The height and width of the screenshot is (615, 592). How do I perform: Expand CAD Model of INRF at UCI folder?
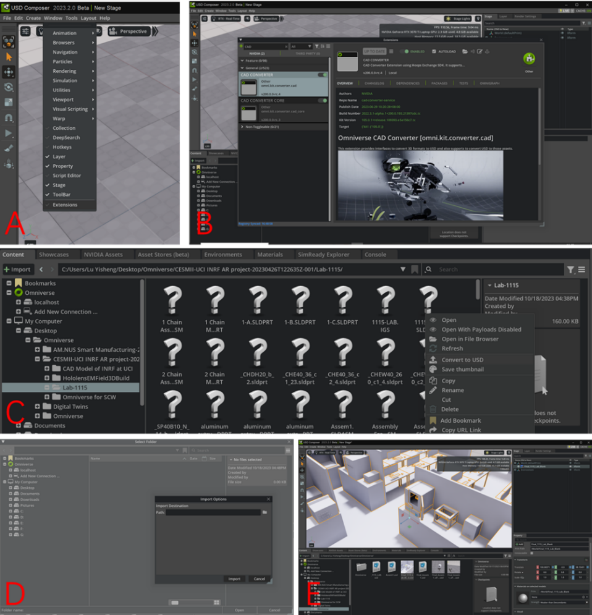pyautogui.click(x=46, y=368)
